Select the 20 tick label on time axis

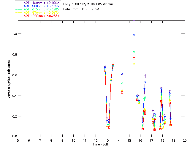click(185, 140)
